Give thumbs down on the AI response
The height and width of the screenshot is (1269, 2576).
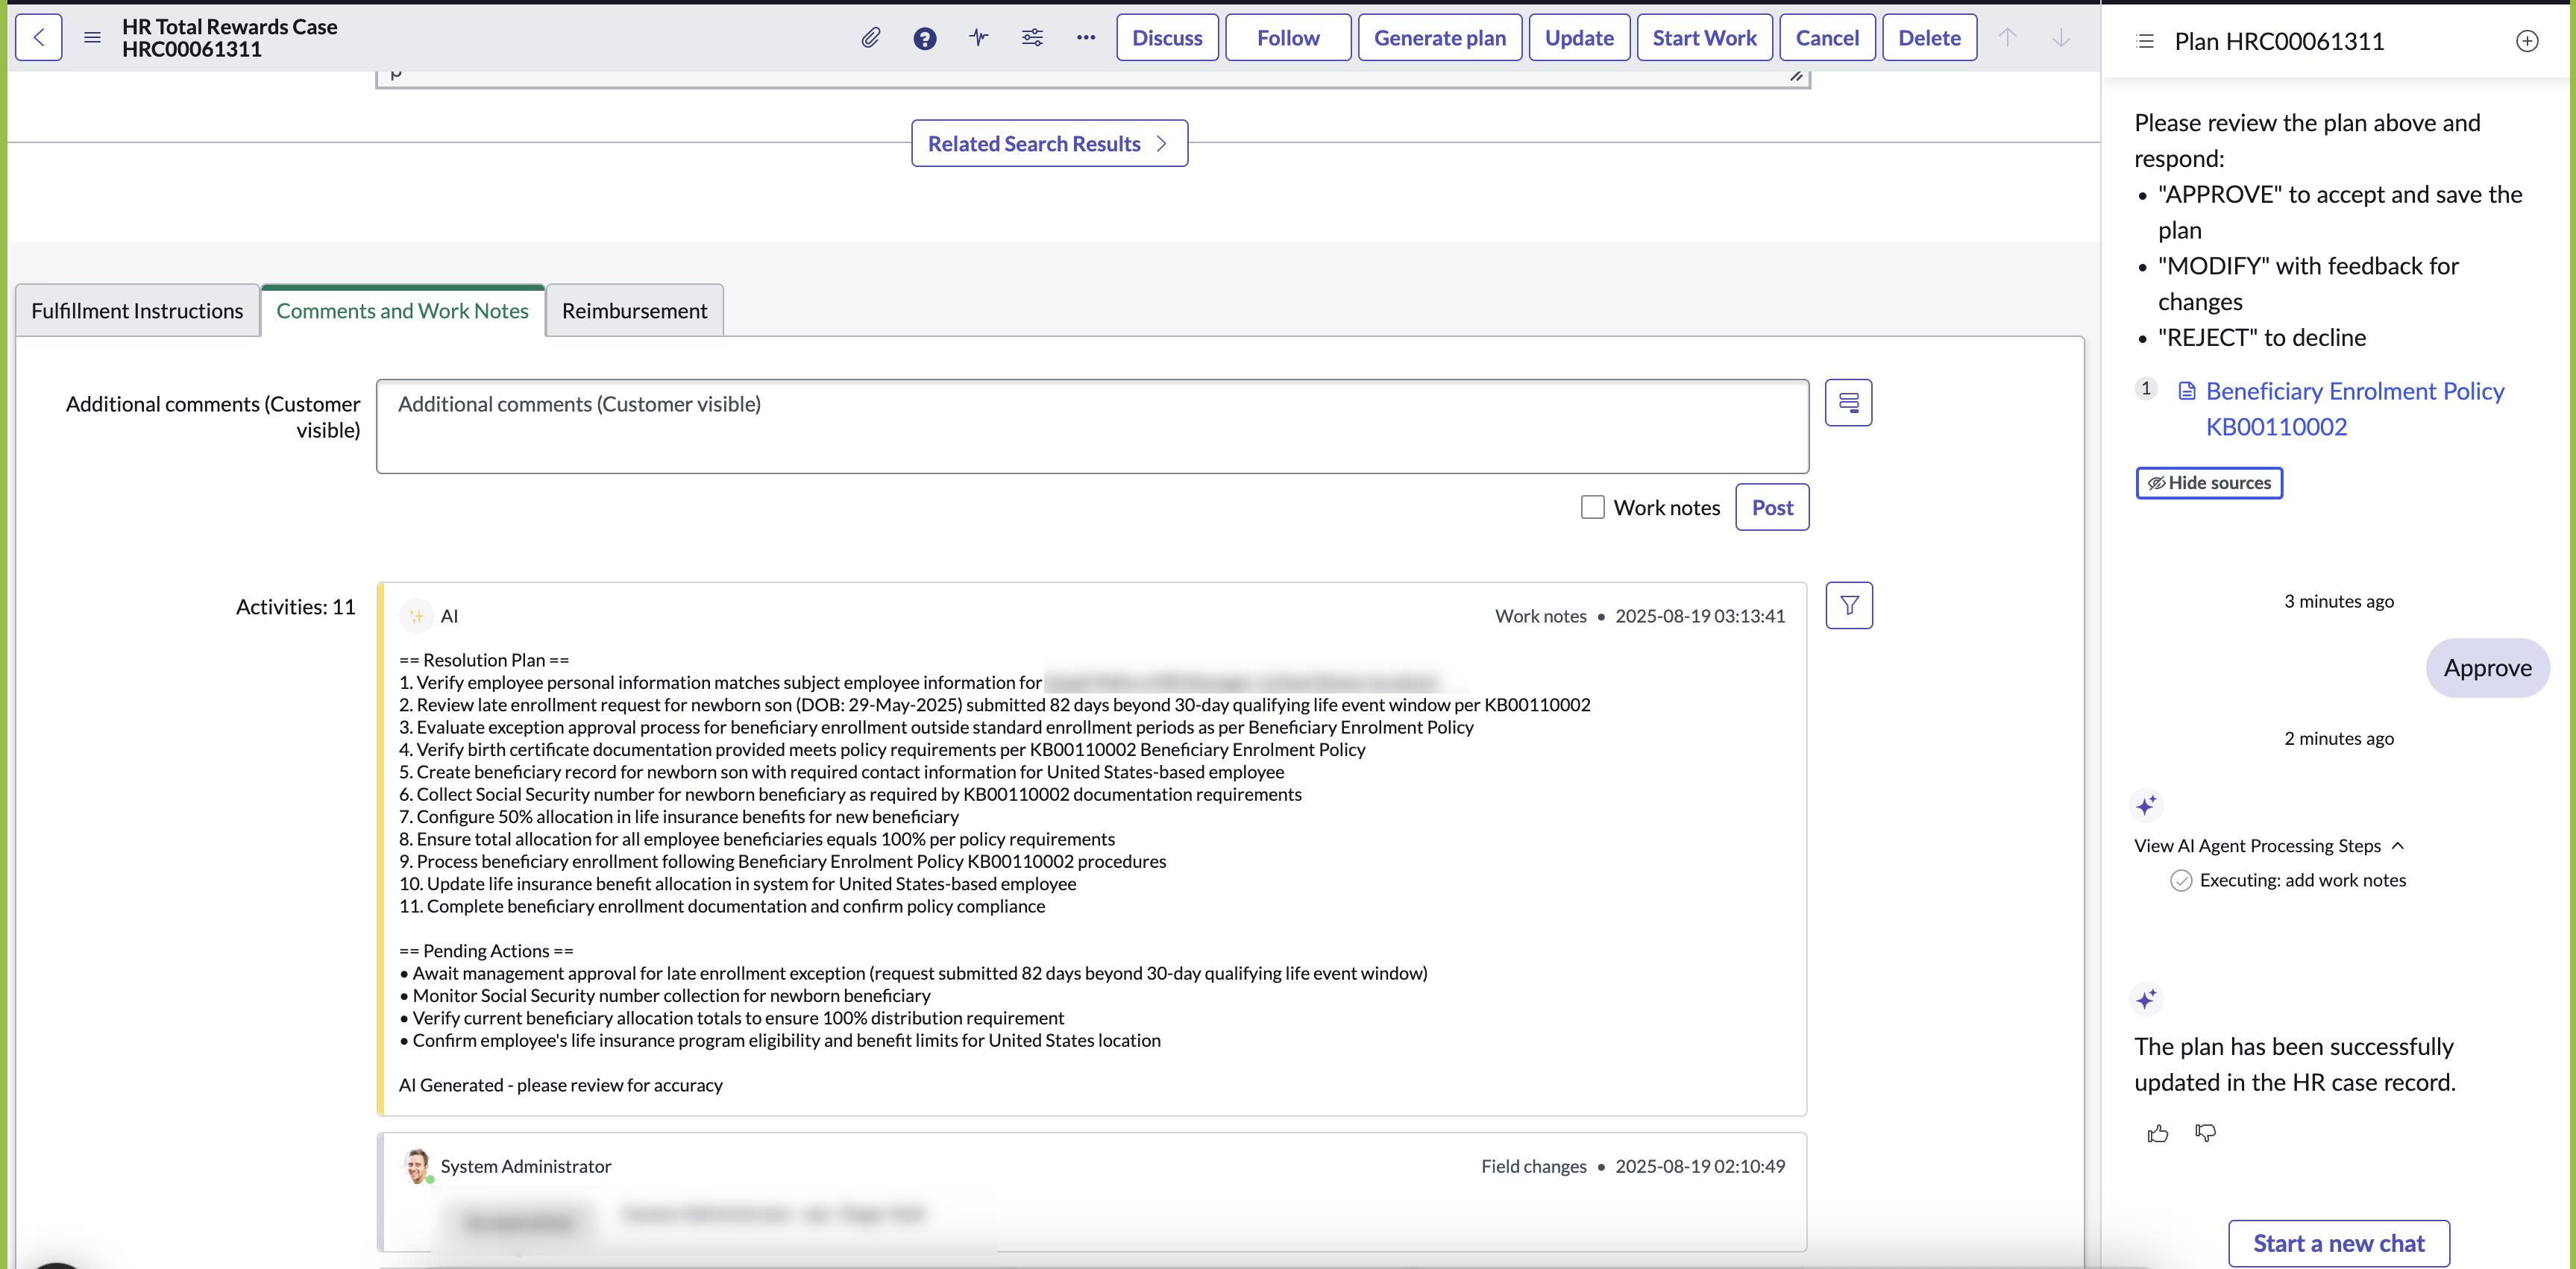[x=2205, y=1133]
